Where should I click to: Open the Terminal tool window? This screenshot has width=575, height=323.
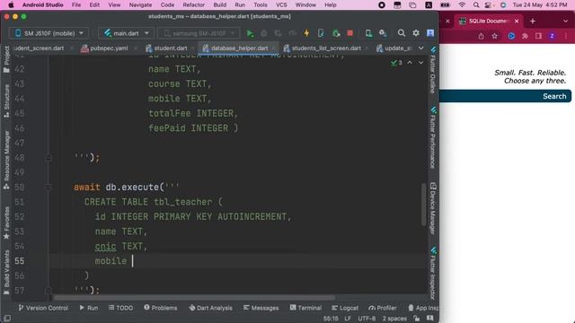[x=305, y=308]
